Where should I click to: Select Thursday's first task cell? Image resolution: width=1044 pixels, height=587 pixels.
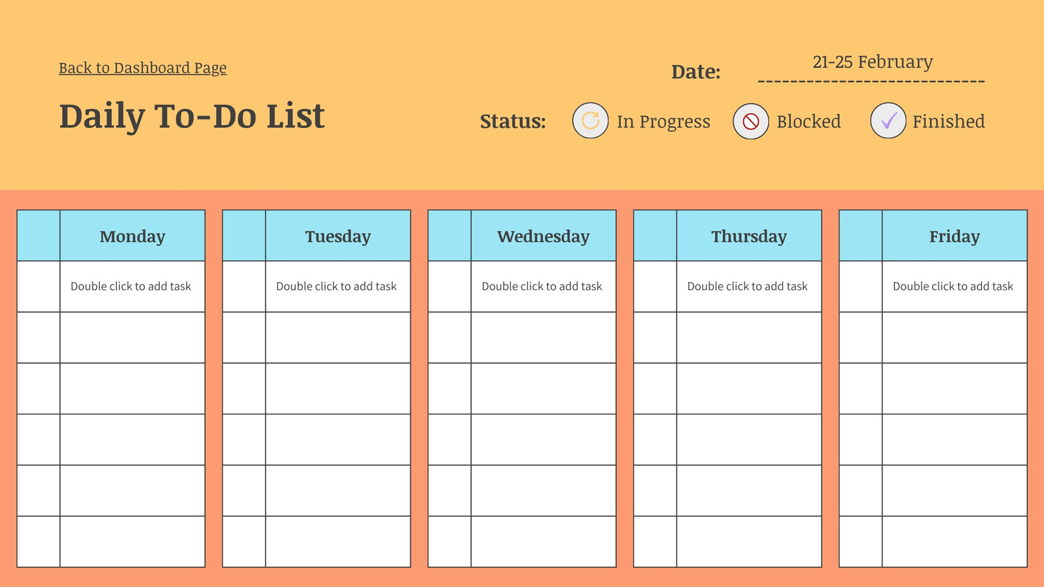tap(749, 286)
